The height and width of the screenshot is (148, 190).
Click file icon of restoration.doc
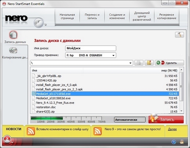(34, 107)
